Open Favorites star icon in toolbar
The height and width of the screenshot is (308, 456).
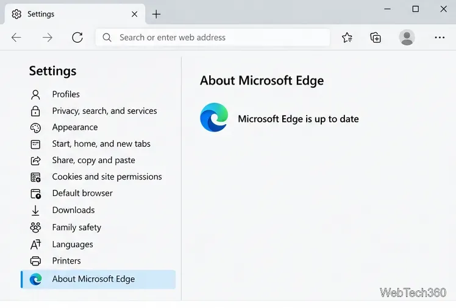tap(347, 38)
